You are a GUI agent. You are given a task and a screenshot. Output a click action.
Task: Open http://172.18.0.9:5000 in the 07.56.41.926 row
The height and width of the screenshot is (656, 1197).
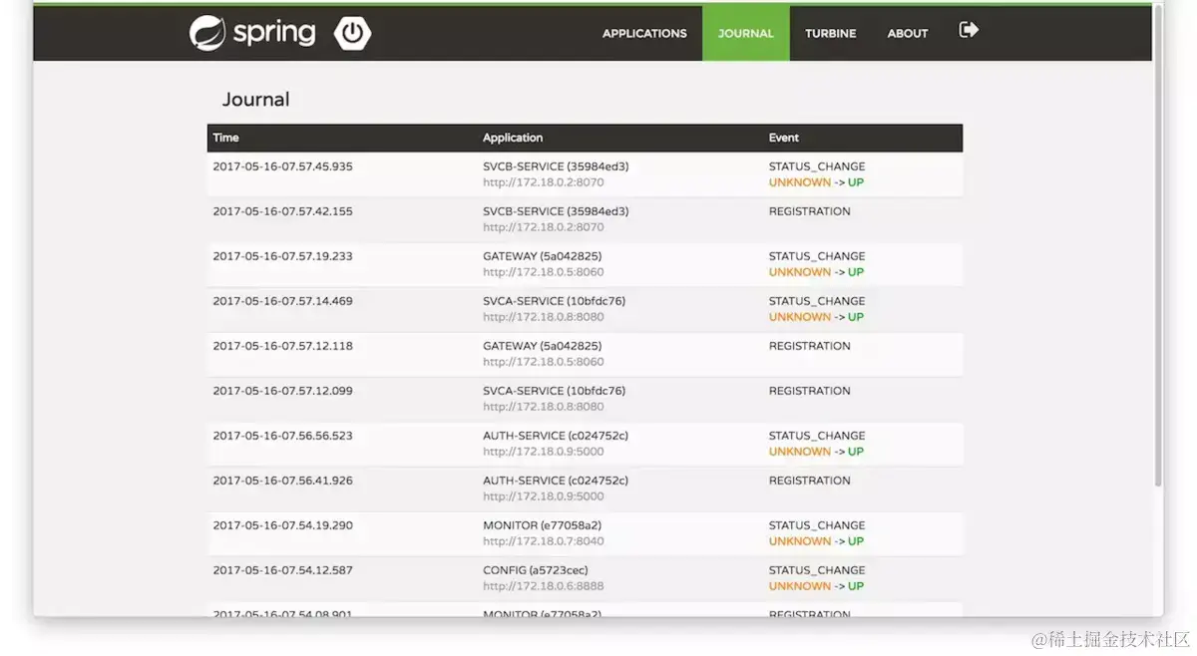[x=544, y=496]
